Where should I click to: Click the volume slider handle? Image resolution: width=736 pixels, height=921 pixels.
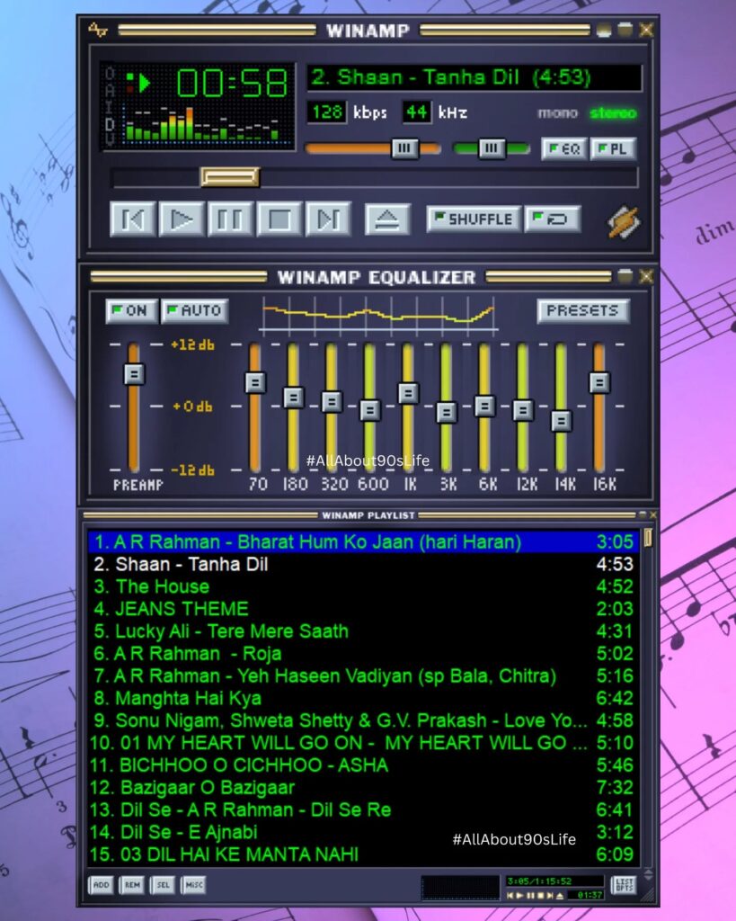click(404, 148)
